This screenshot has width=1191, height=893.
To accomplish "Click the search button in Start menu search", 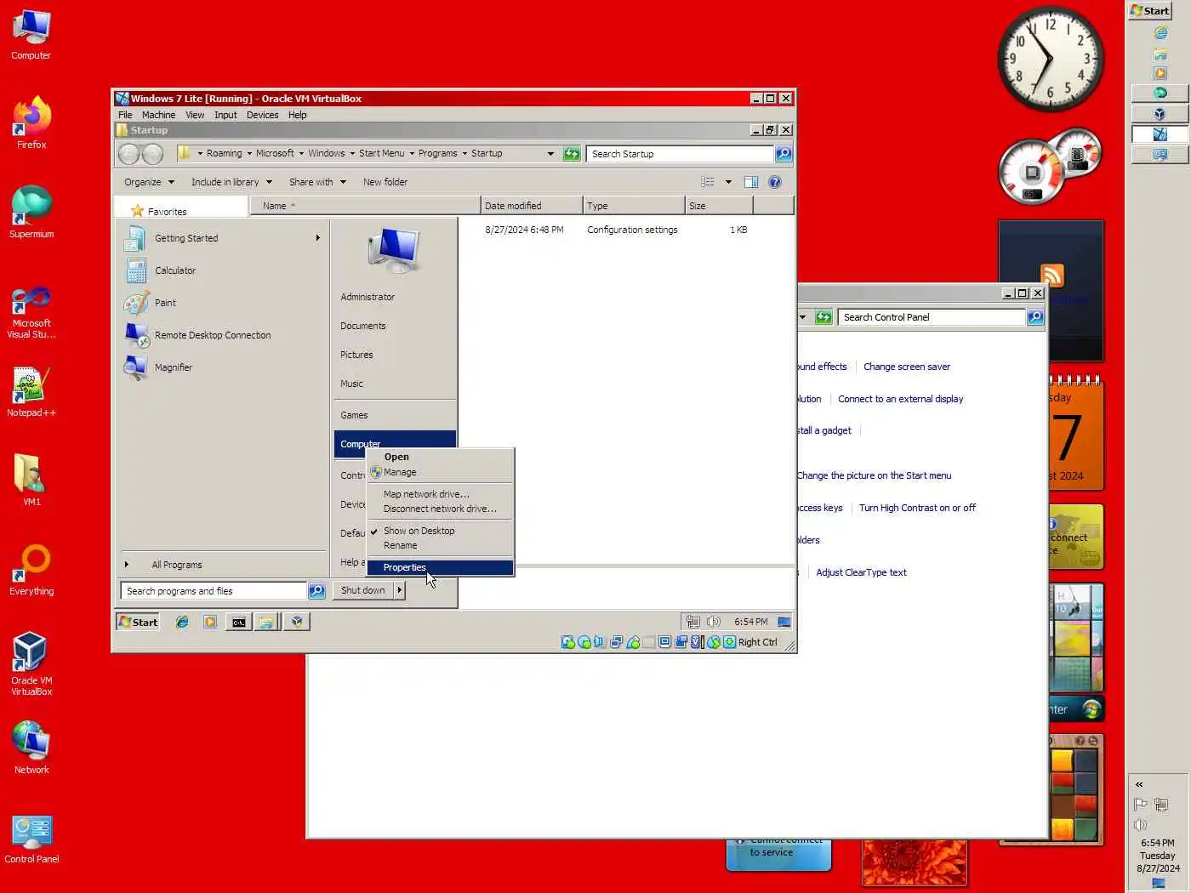I will click(316, 590).
